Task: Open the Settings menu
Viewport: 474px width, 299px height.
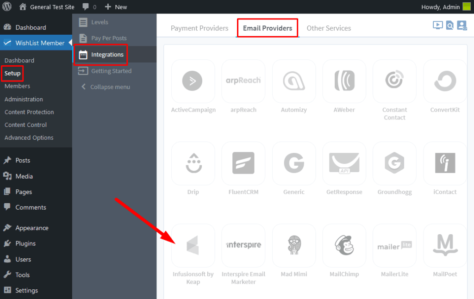Action: pos(36,291)
